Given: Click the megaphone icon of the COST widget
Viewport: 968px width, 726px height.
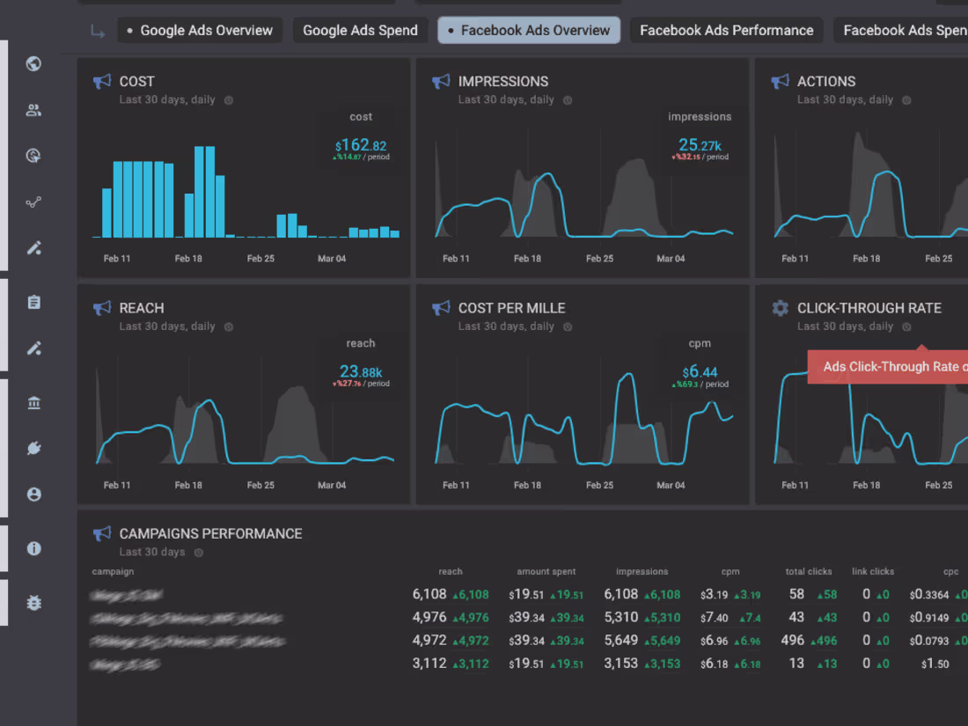Looking at the screenshot, I should (102, 82).
